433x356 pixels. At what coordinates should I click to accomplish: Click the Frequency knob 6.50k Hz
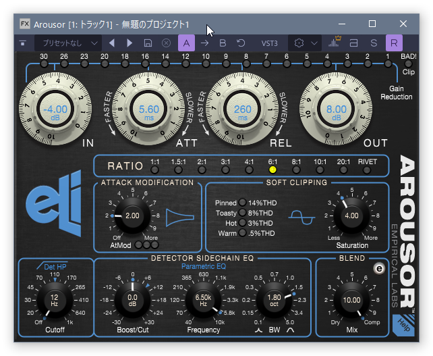(x=203, y=300)
